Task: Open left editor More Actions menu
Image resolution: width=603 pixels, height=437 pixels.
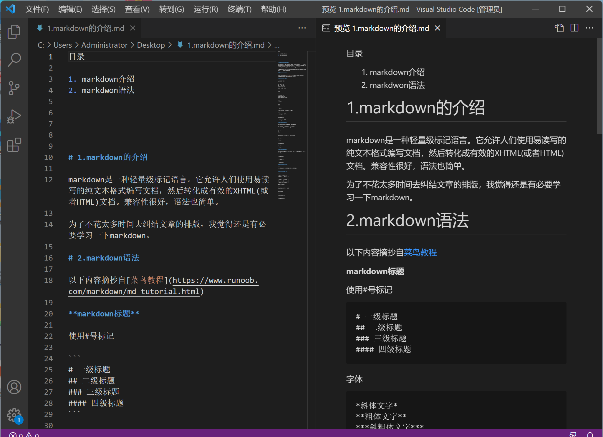Action: point(302,28)
